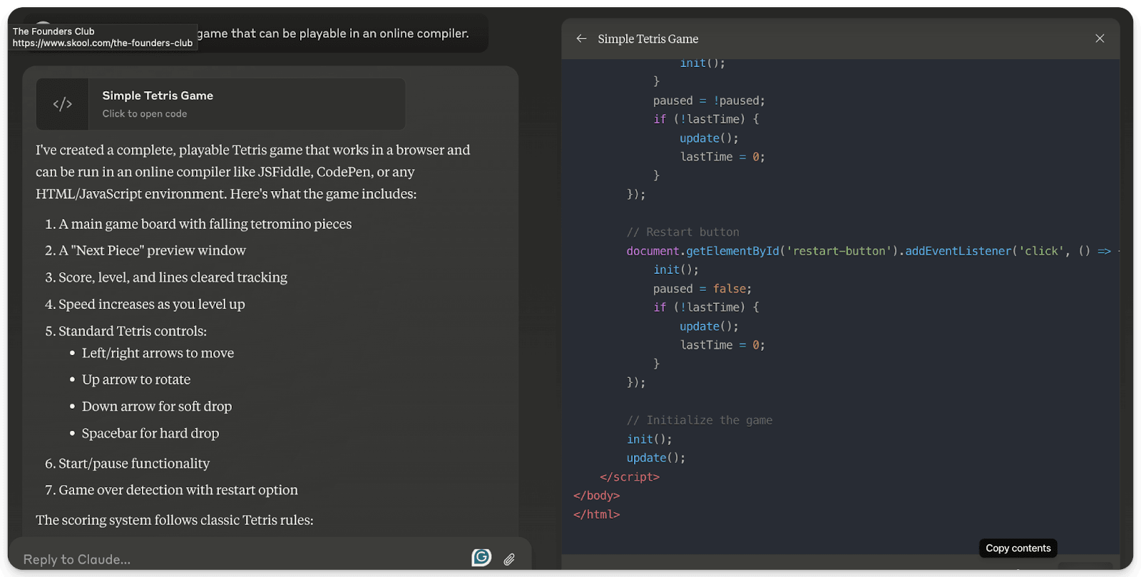Attach a file using the paperclip icon

point(509,559)
